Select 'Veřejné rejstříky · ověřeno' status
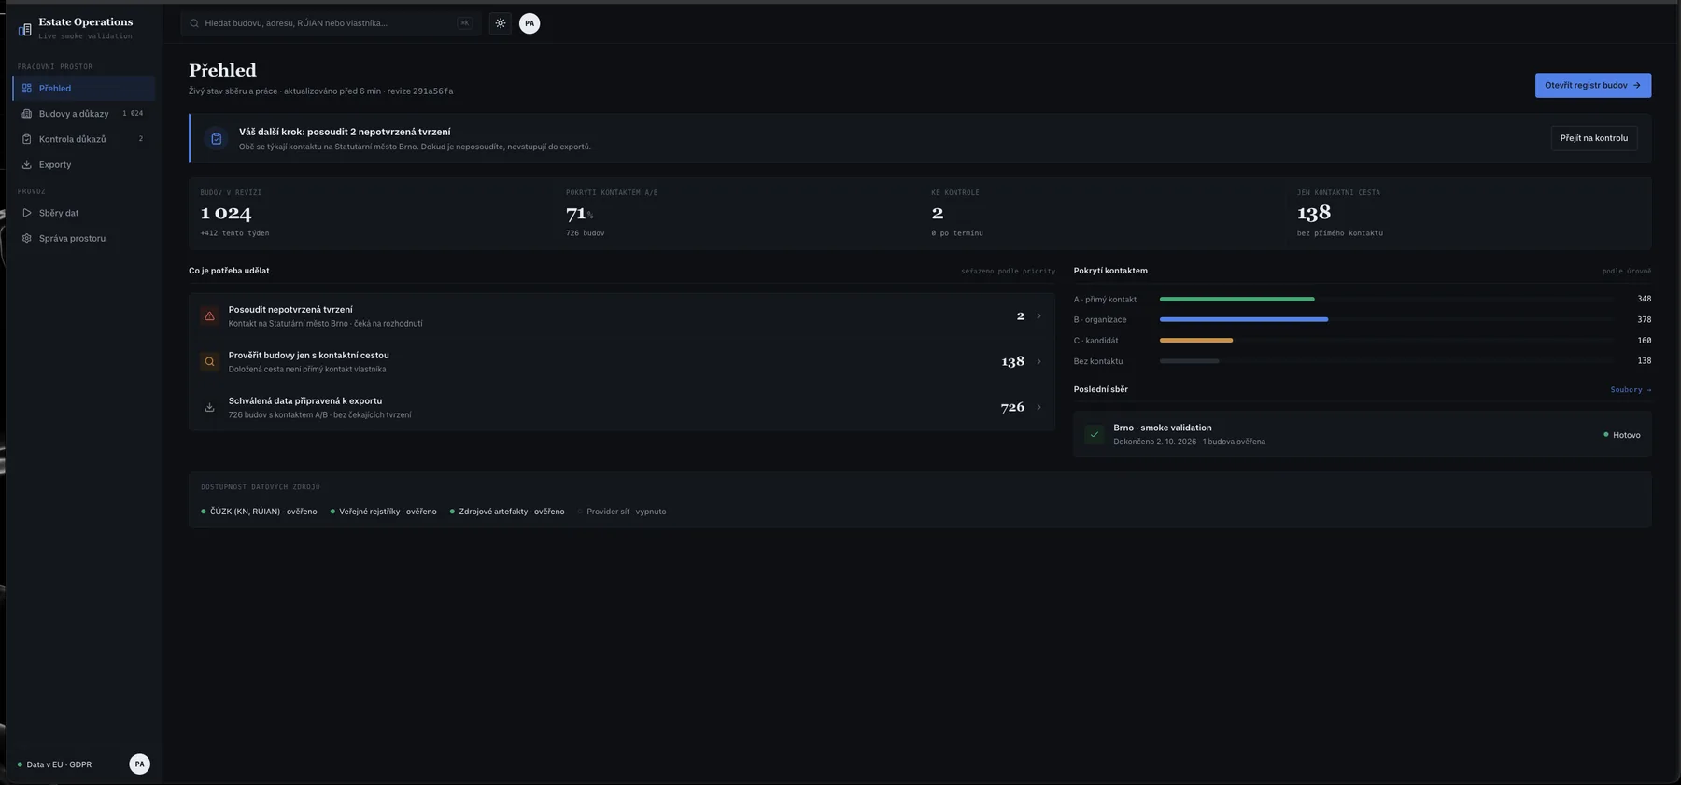This screenshot has width=1681, height=785. pos(384,512)
